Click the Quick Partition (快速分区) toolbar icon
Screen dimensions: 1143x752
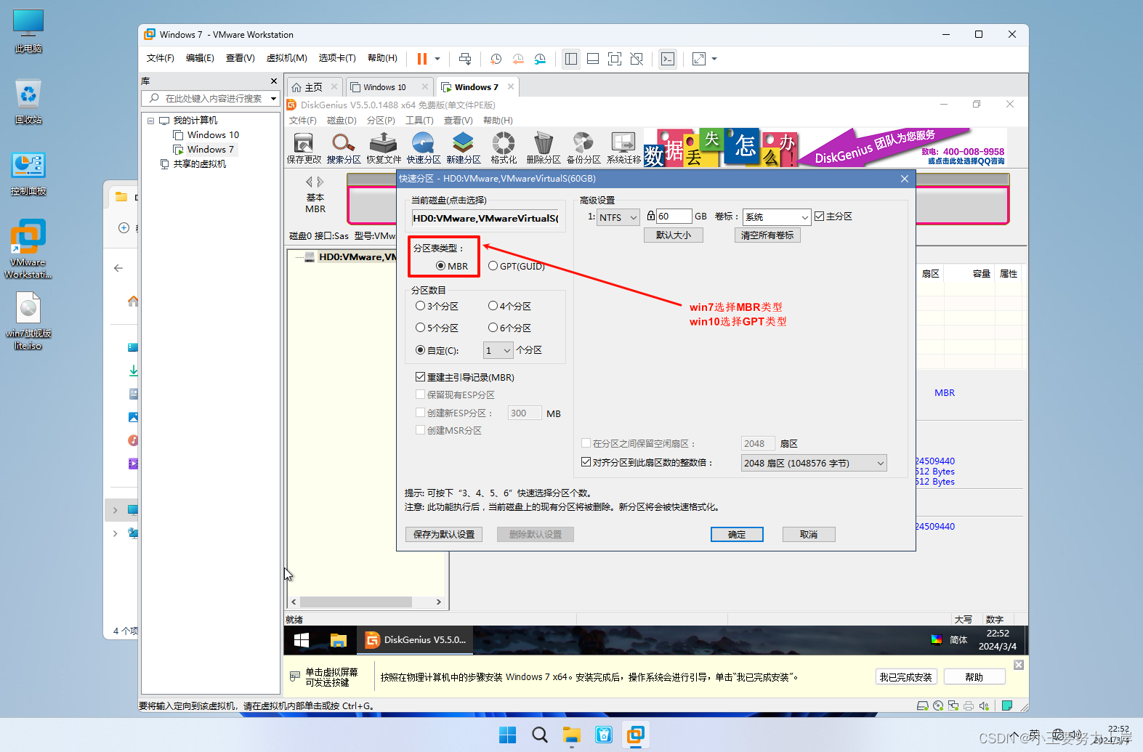point(424,148)
